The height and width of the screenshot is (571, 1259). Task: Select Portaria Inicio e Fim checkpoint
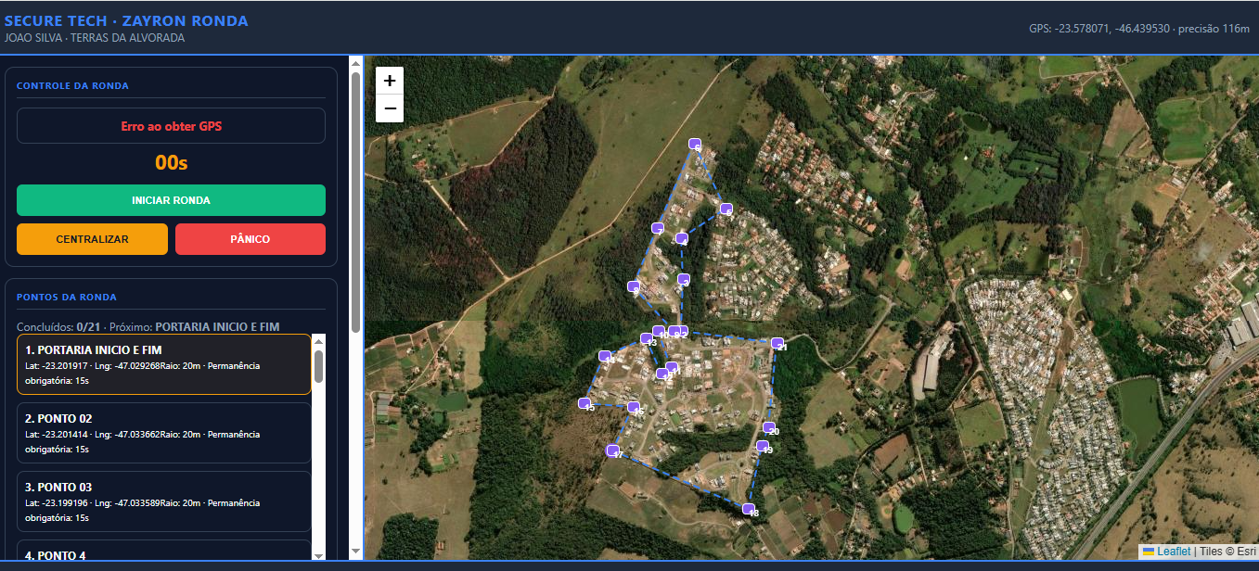[163, 364]
